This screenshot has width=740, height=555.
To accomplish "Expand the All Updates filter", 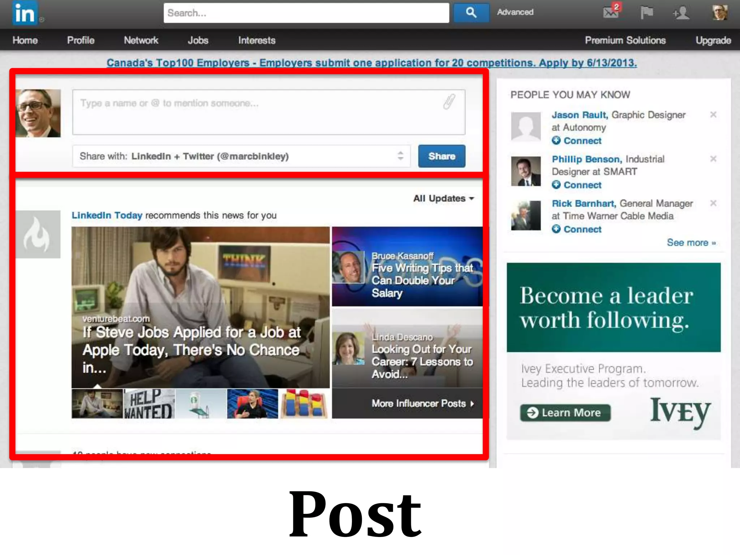I will (x=443, y=198).
